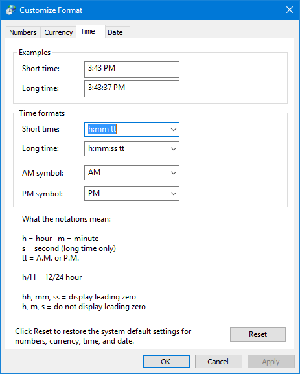Click Reset to restore default settings
Viewport: 300px width, 374px height.
click(257, 334)
